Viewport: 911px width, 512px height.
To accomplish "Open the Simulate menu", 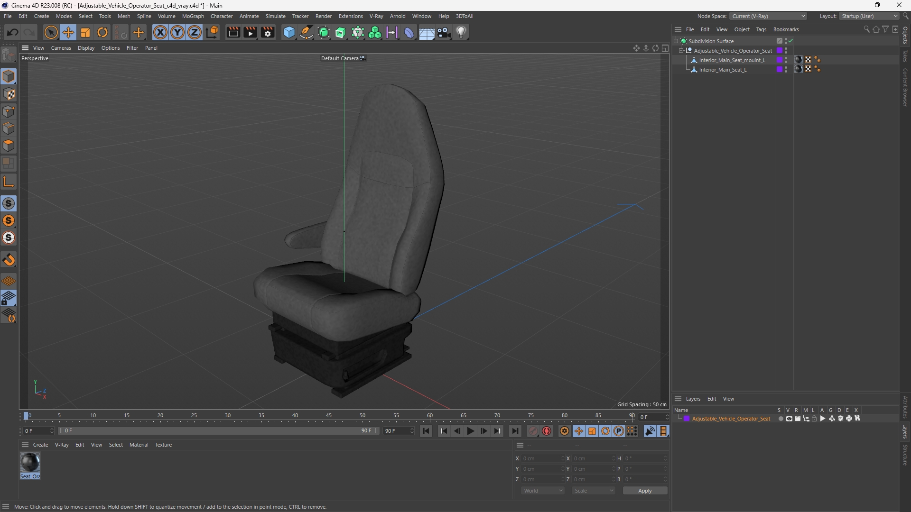I will click(275, 16).
